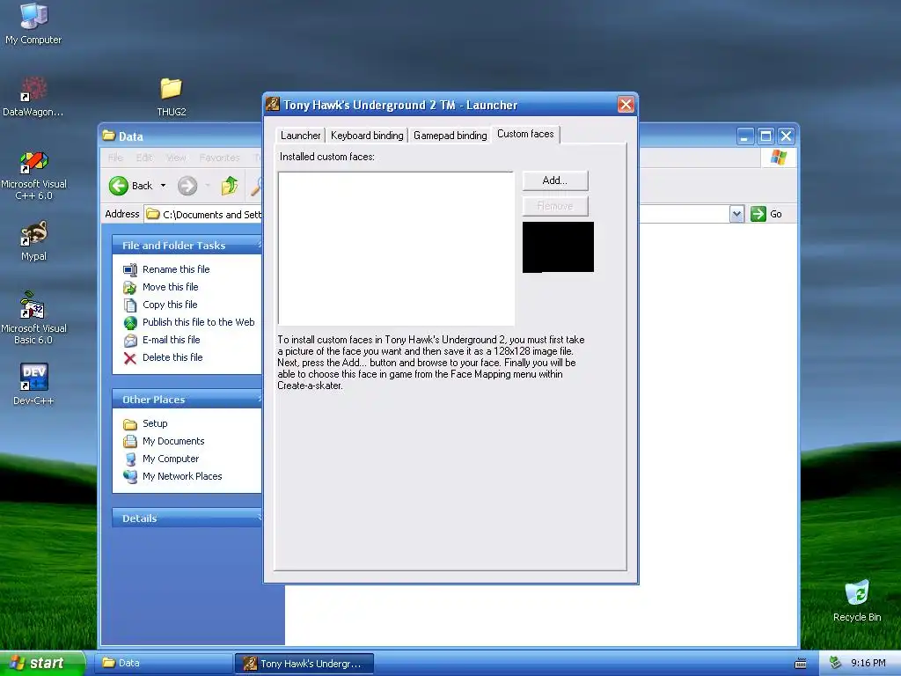Click Publish this file to the Web
Image resolution: width=901 pixels, height=676 pixels.
click(x=198, y=322)
